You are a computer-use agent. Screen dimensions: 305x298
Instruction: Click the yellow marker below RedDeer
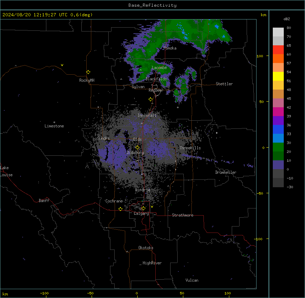point(151,99)
